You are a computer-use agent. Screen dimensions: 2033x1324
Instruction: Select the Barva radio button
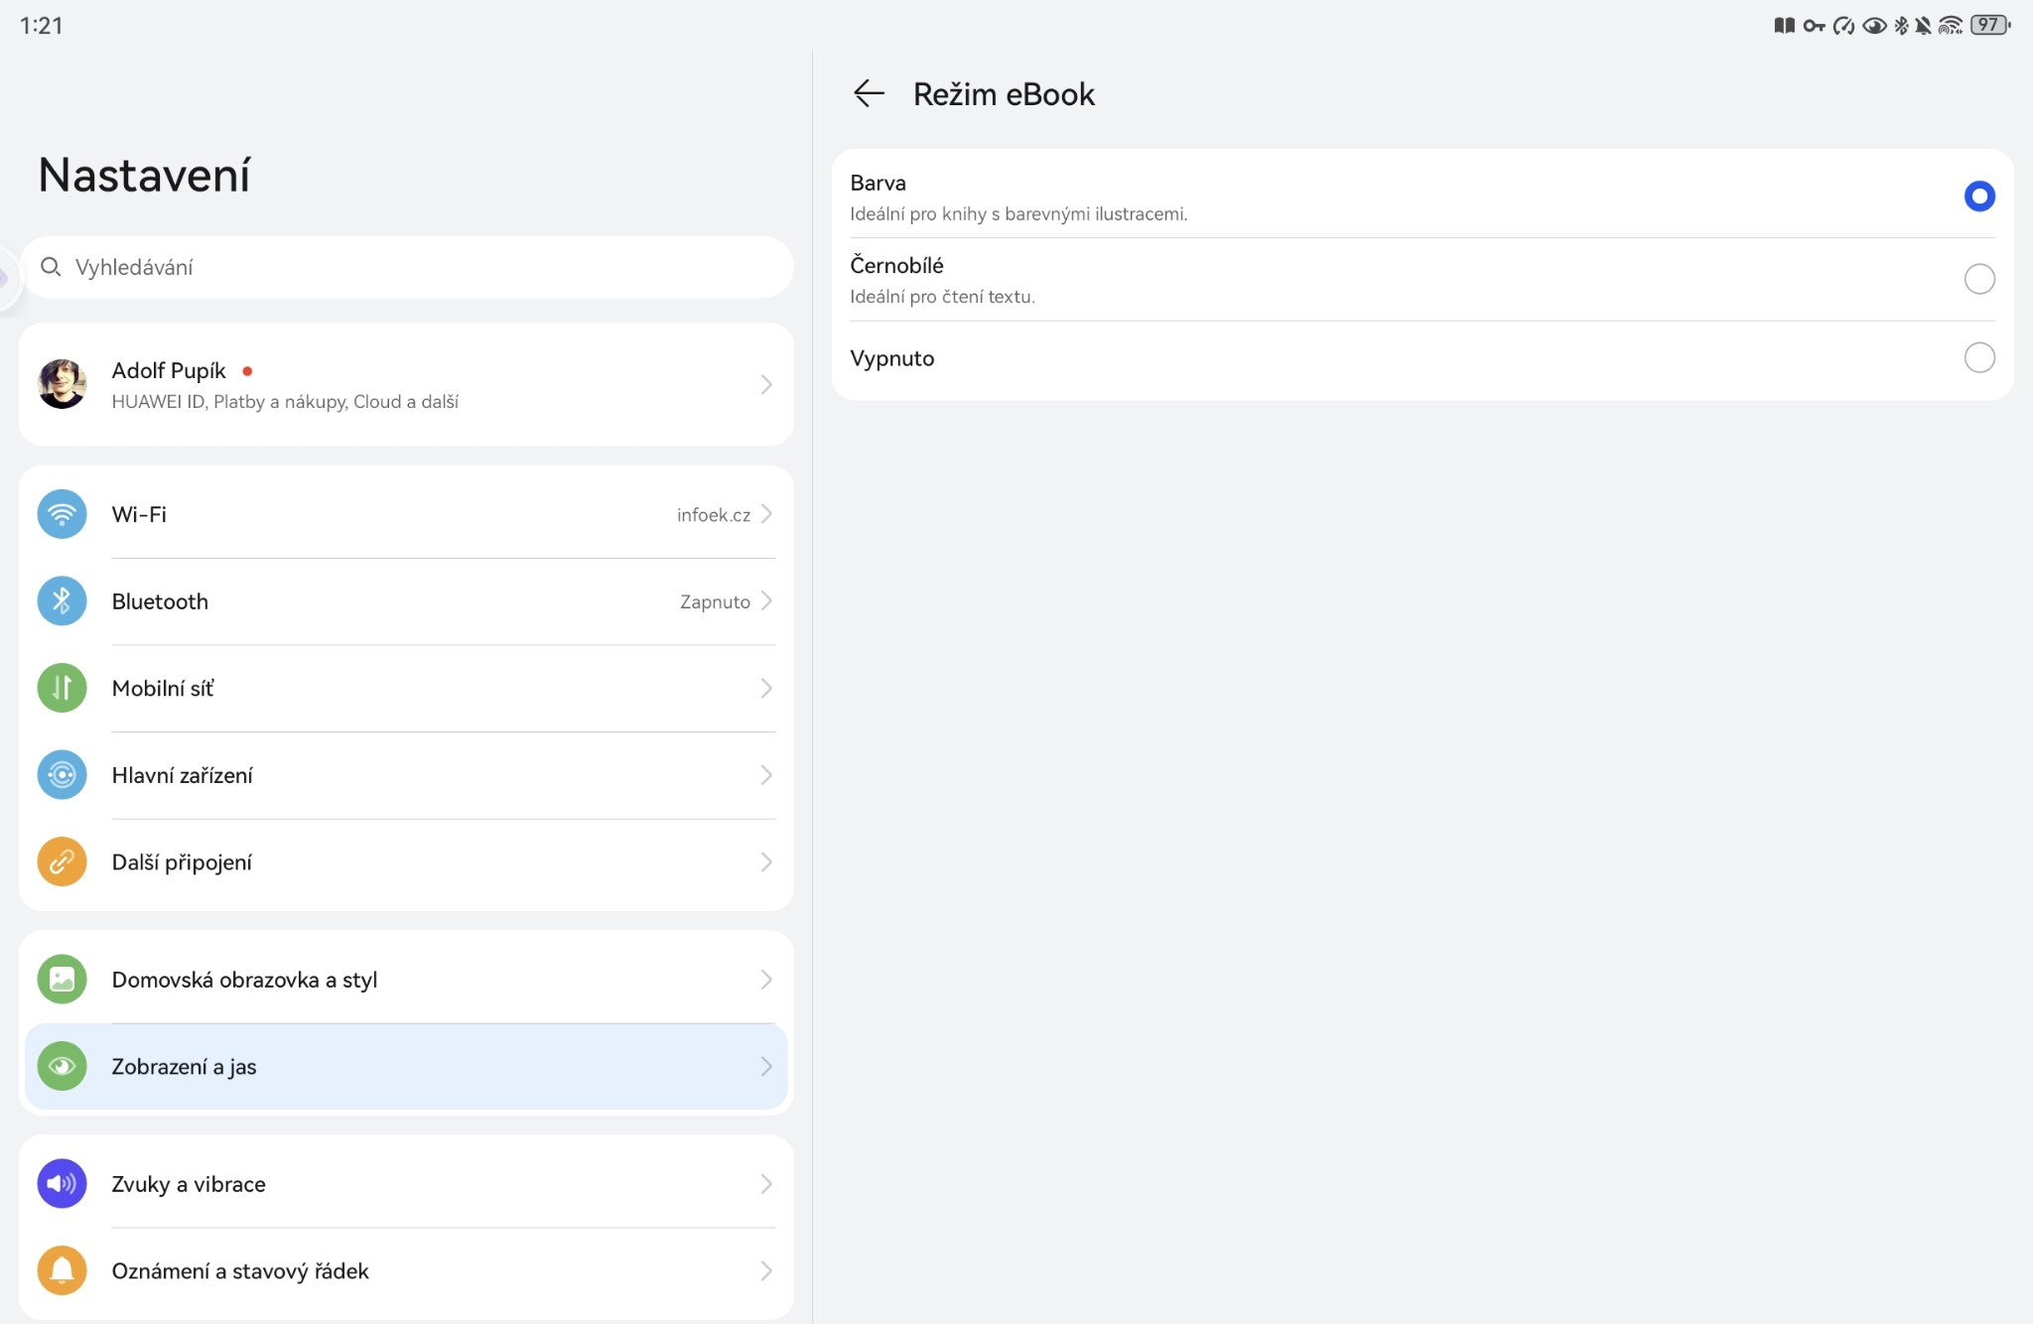click(x=1978, y=197)
